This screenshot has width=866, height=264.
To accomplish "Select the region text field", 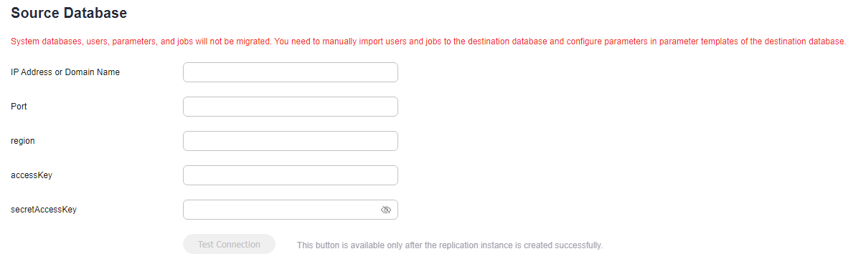I will point(291,141).
